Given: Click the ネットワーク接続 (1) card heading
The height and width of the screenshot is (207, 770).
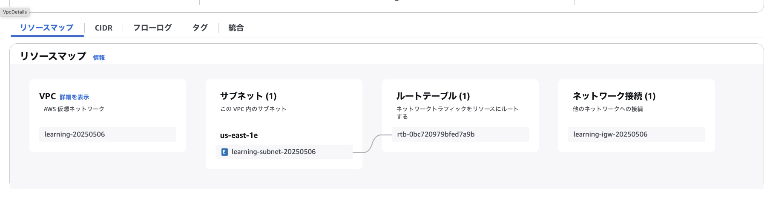Looking at the screenshot, I should [614, 96].
